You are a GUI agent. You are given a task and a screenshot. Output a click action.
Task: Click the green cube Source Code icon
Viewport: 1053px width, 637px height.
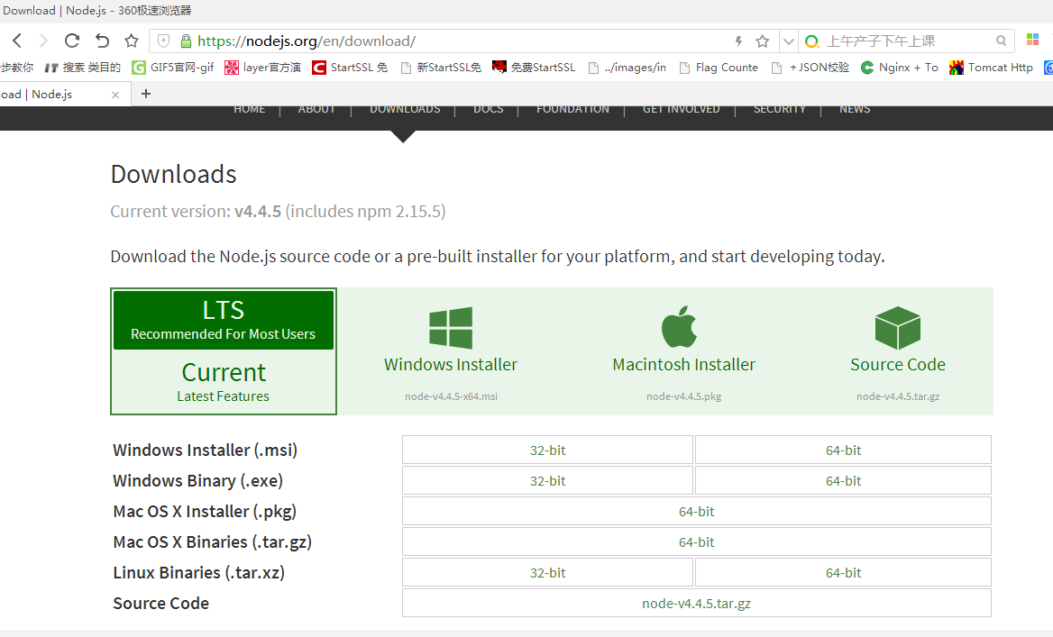[x=898, y=328]
